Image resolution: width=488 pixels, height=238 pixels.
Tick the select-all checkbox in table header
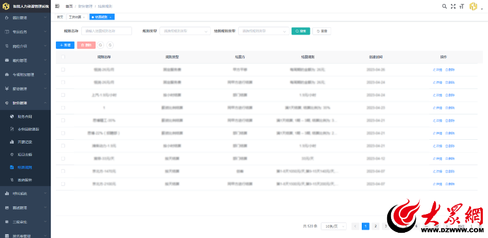[63, 57]
